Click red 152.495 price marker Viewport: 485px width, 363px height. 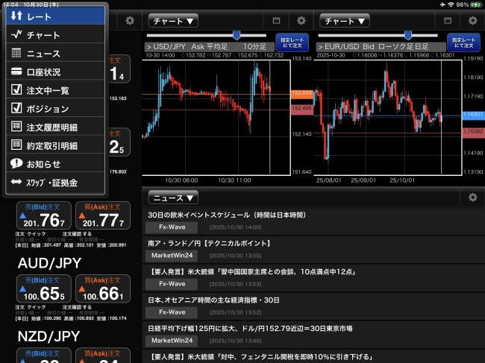pyautogui.click(x=301, y=109)
